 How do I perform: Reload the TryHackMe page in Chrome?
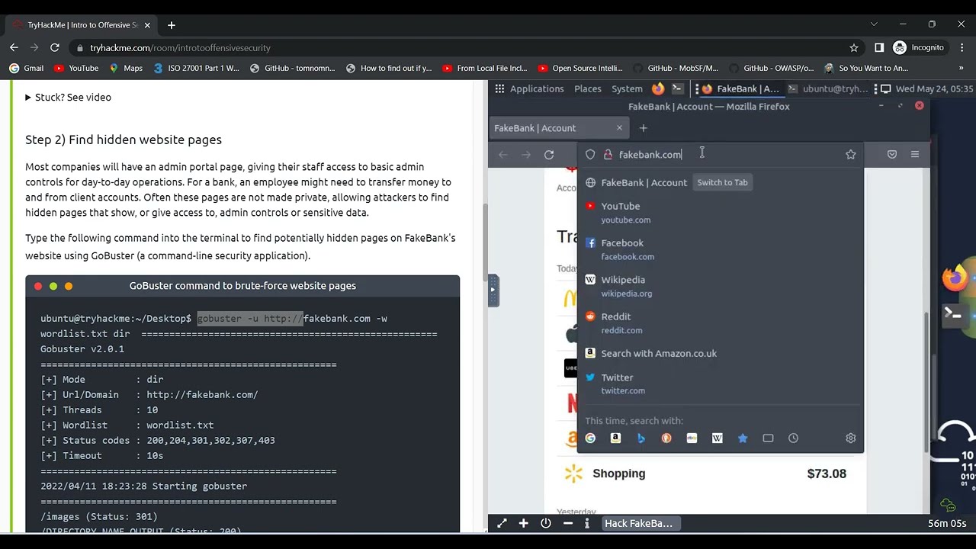click(x=55, y=47)
